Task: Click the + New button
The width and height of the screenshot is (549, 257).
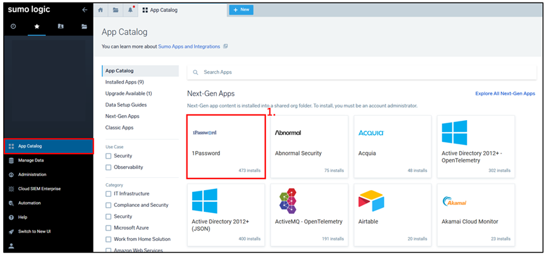Action: (x=241, y=10)
